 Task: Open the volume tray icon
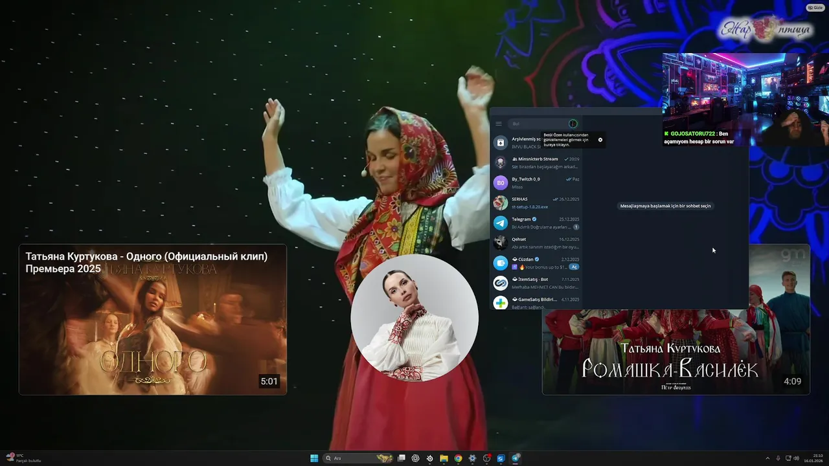click(796, 458)
